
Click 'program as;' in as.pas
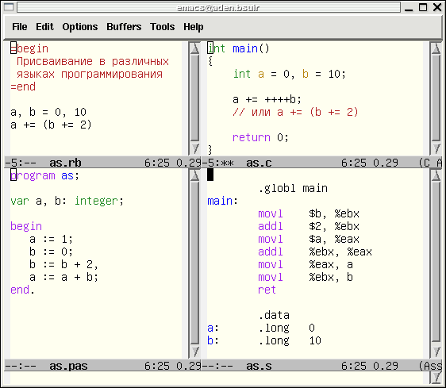point(44,175)
